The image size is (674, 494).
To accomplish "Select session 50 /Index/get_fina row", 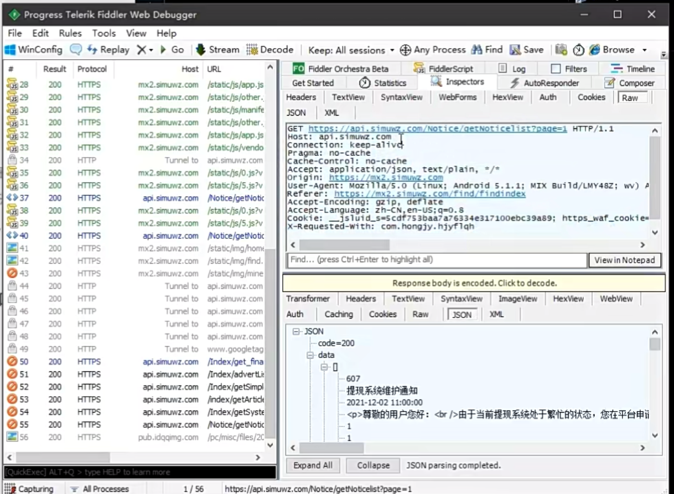I will [135, 362].
